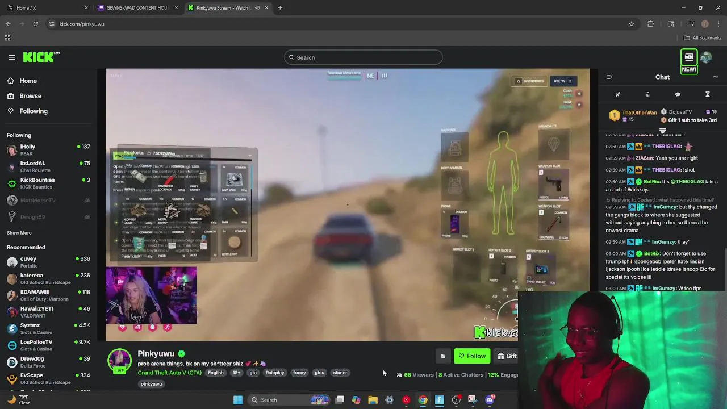Click the Follow button
727x409 pixels.
pos(472,356)
